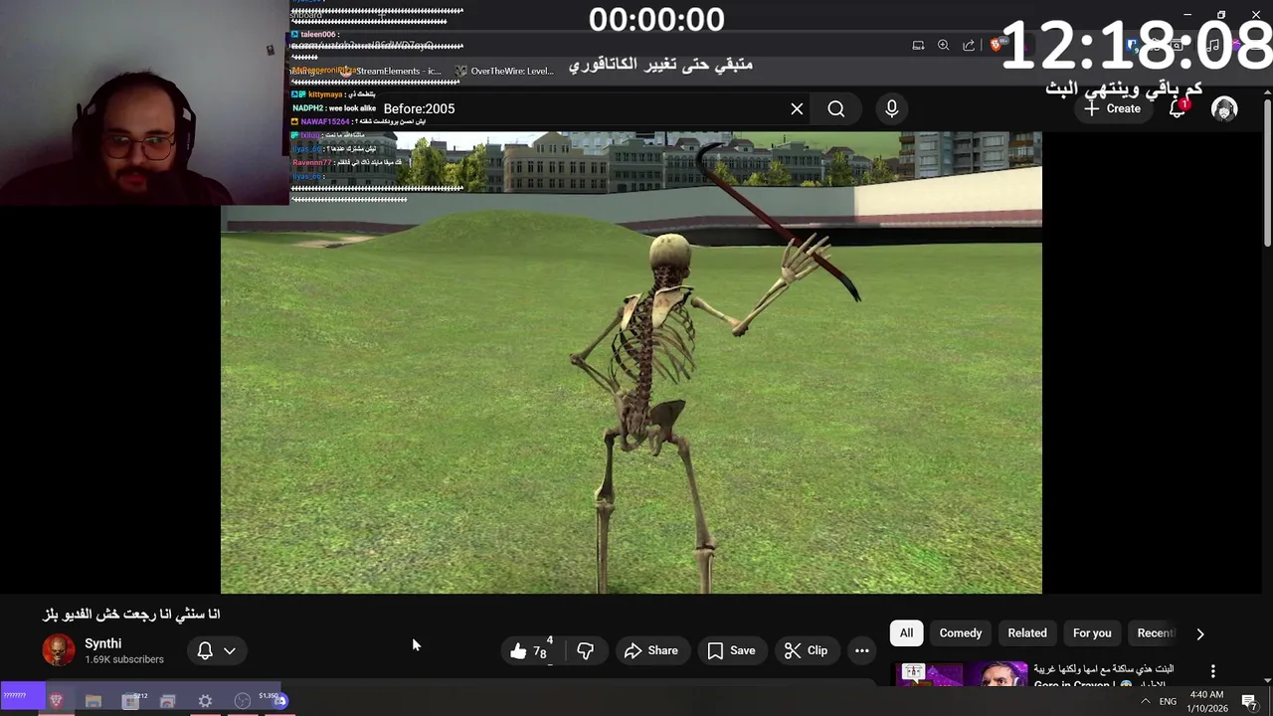
Task: Click the skeleton video player
Action: [631, 363]
